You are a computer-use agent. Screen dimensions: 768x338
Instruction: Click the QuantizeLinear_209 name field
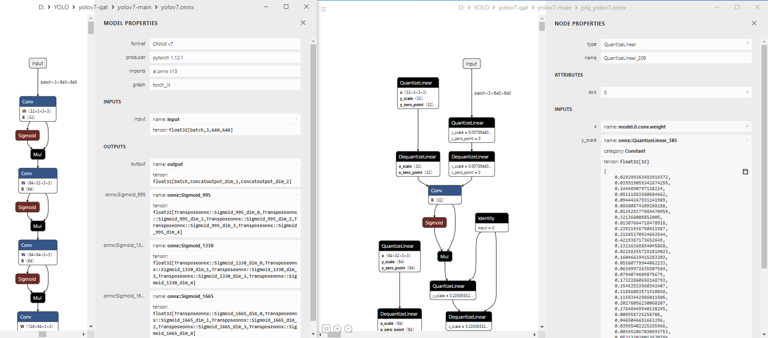675,58
